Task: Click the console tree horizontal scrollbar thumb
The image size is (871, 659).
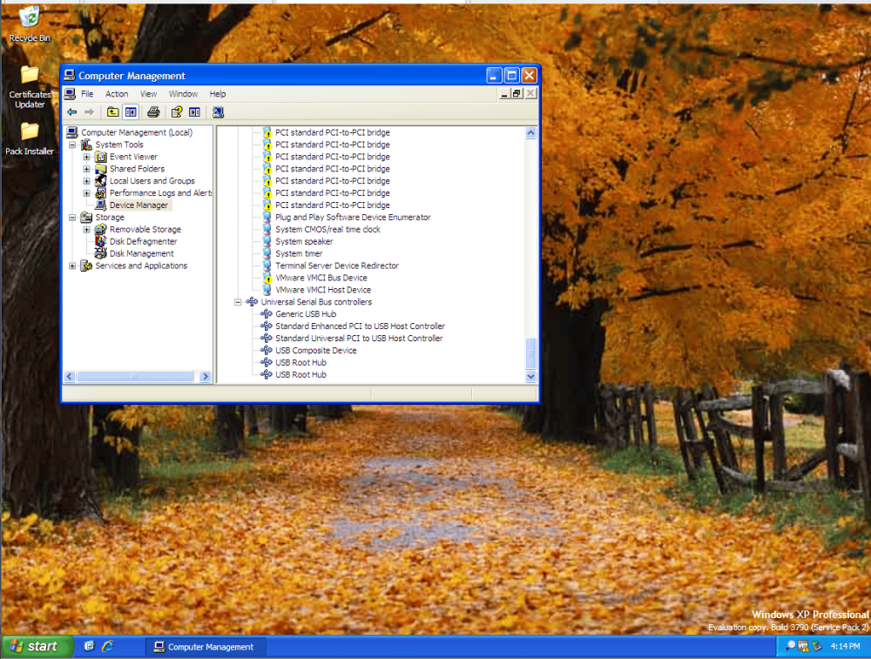Action: (135, 376)
